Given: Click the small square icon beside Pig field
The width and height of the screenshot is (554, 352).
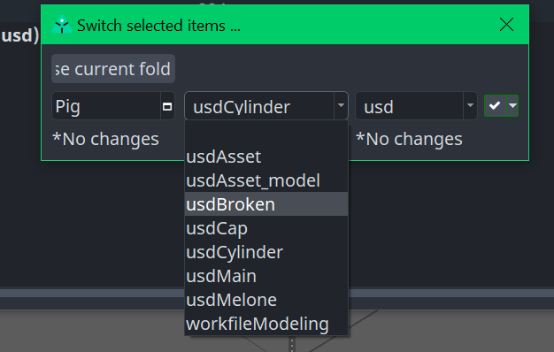Looking at the screenshot, I should (x=167, y=106).
